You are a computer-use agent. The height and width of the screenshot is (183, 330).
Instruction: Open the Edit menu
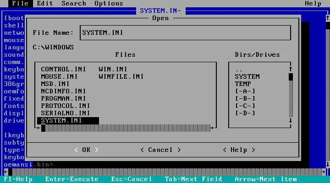coord(45,3)
